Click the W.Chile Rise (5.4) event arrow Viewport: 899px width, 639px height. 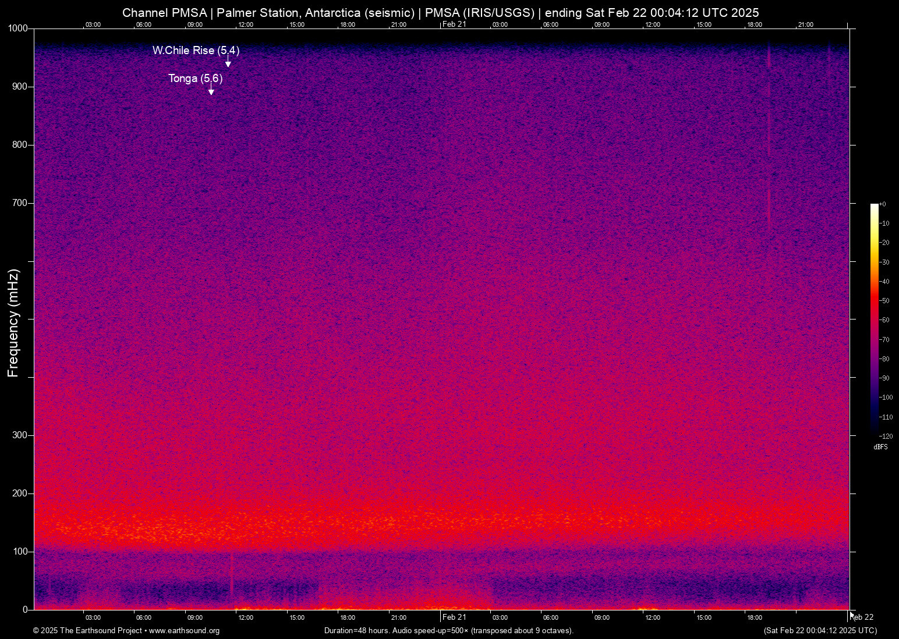(x=227, y=61)
